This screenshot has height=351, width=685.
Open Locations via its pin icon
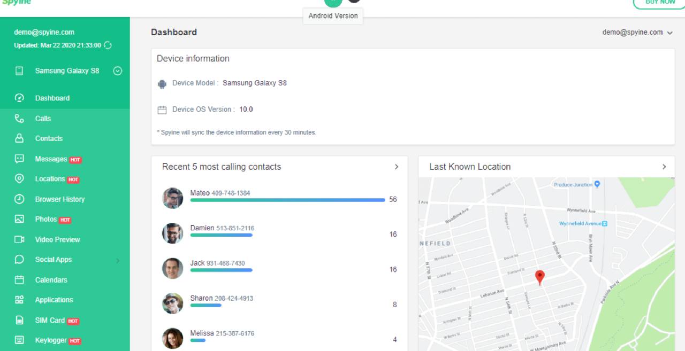point(19,179)
